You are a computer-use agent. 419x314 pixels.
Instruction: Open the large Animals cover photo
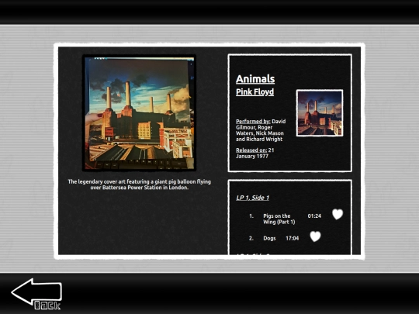(x=139, y=113)
